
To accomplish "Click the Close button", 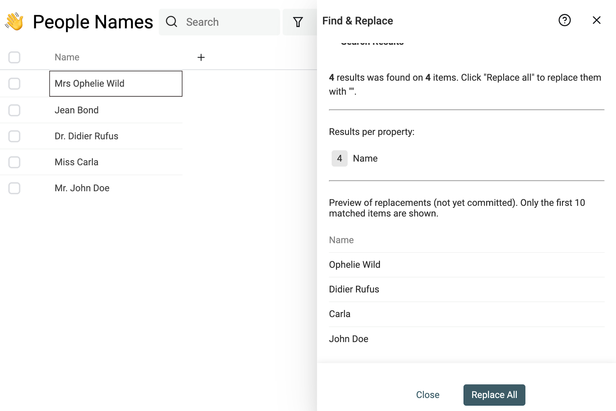I will pos(428,395).
